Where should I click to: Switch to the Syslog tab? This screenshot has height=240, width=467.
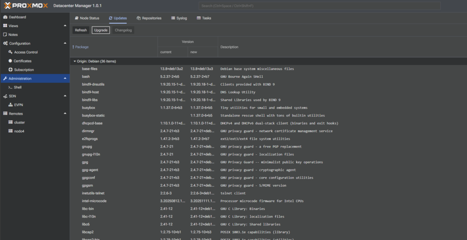(179, 18)
